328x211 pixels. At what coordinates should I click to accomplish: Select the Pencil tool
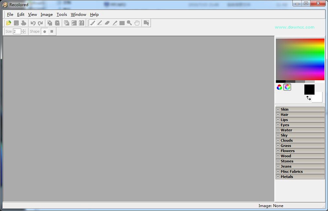(100, 23)
